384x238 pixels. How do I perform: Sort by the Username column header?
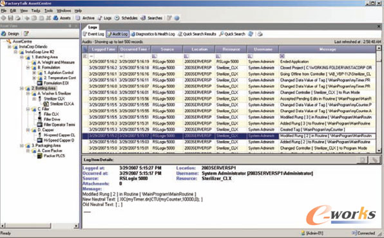263,49
